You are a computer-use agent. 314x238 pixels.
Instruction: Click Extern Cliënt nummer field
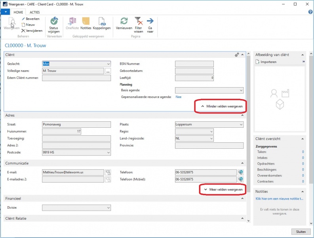click(x=76, y=78)
